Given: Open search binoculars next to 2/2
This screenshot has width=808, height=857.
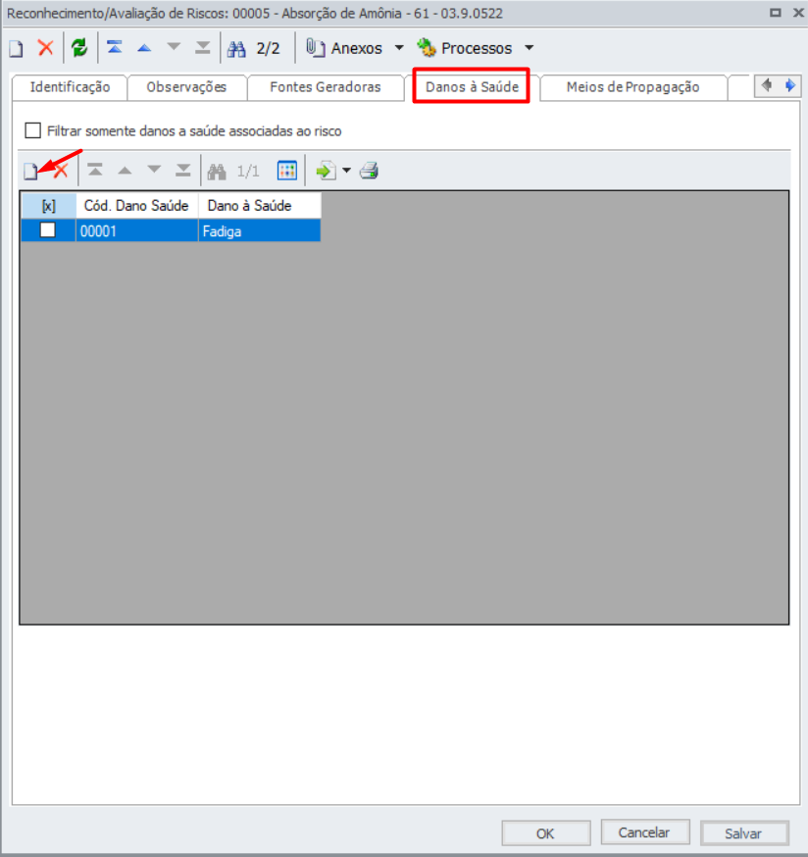Looking at the screenshot, I should tap(236, 49).
